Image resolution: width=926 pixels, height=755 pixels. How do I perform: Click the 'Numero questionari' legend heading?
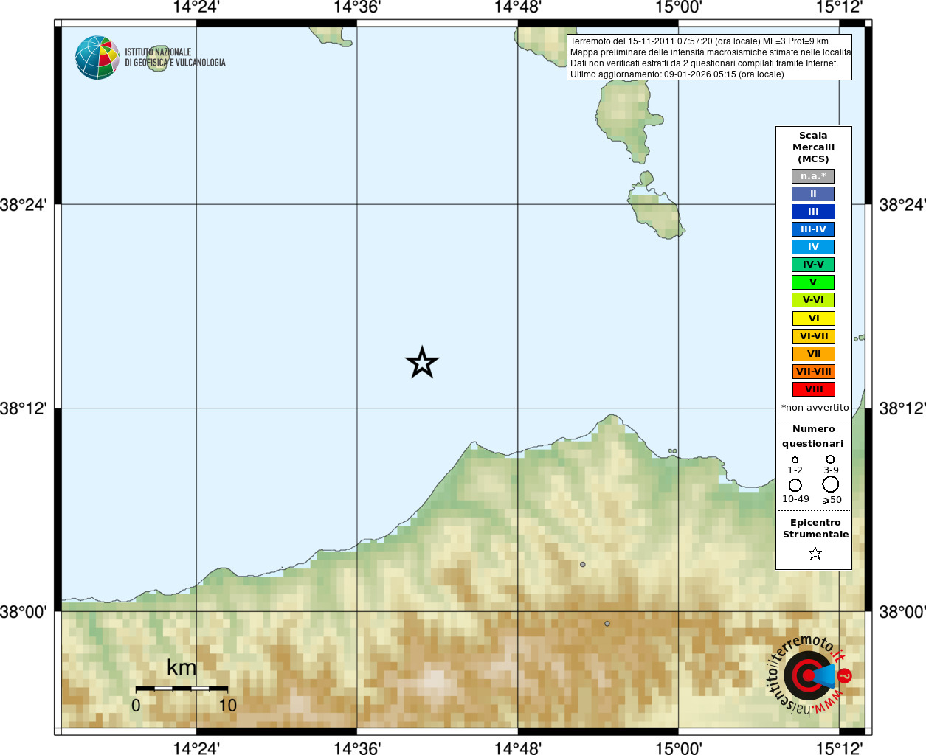813,436
